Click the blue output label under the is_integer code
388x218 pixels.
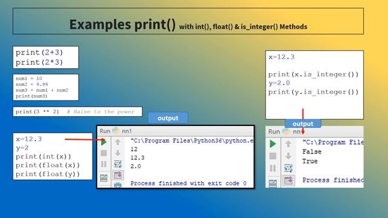pos(303,124)
